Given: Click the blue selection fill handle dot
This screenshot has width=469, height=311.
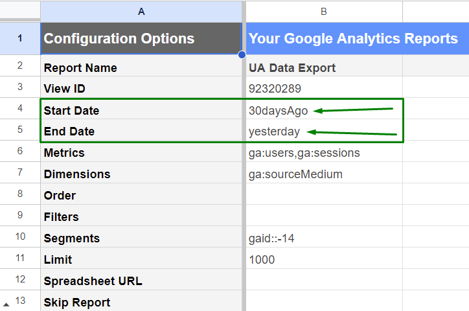Looking at the screenshot, I should 242,54.
